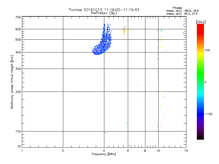This screenshot has height=164, width=219.
Task: Click the colorbar label '100'
Action: click(x=207, y=50)
